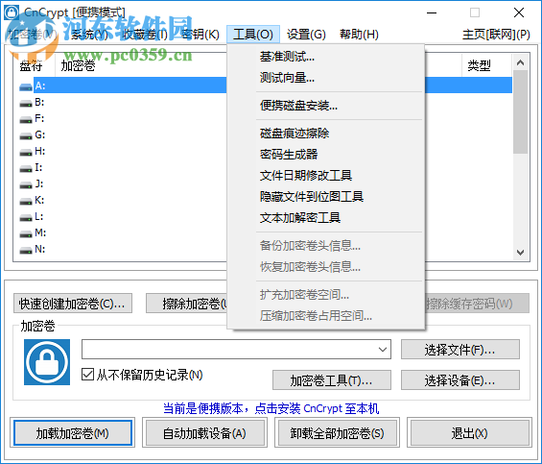Click 快速创建加密卷(C)... button
The image size is (542, 464).
[x=73, y=304]
